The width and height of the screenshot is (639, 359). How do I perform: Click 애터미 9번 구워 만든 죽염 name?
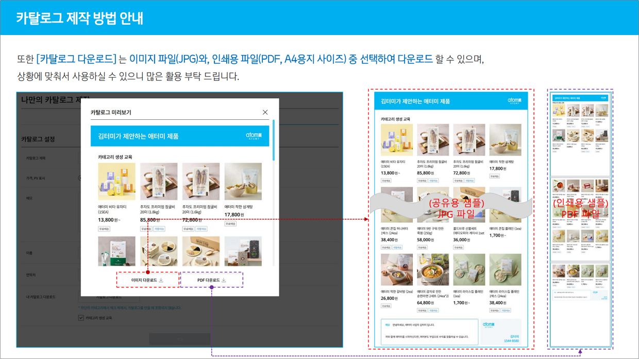[x=431, y=231]
